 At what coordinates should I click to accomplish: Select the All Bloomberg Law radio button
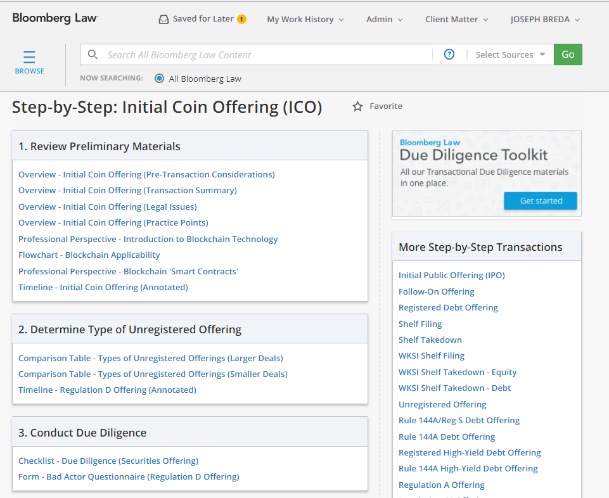point(159,79)
